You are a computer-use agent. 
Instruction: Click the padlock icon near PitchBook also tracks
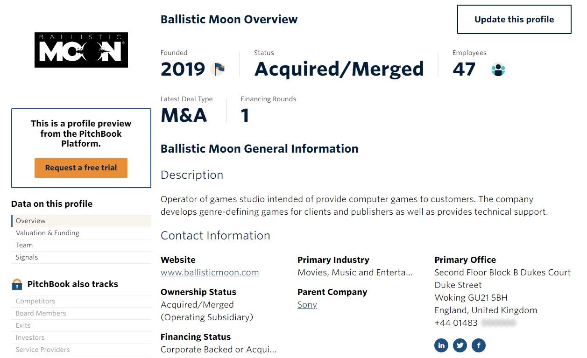click(x=17, y=284)
